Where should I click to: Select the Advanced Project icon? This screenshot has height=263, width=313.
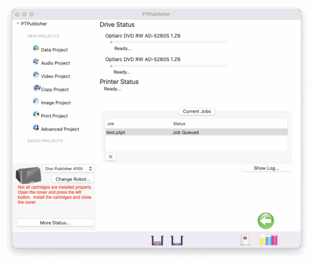36,128
